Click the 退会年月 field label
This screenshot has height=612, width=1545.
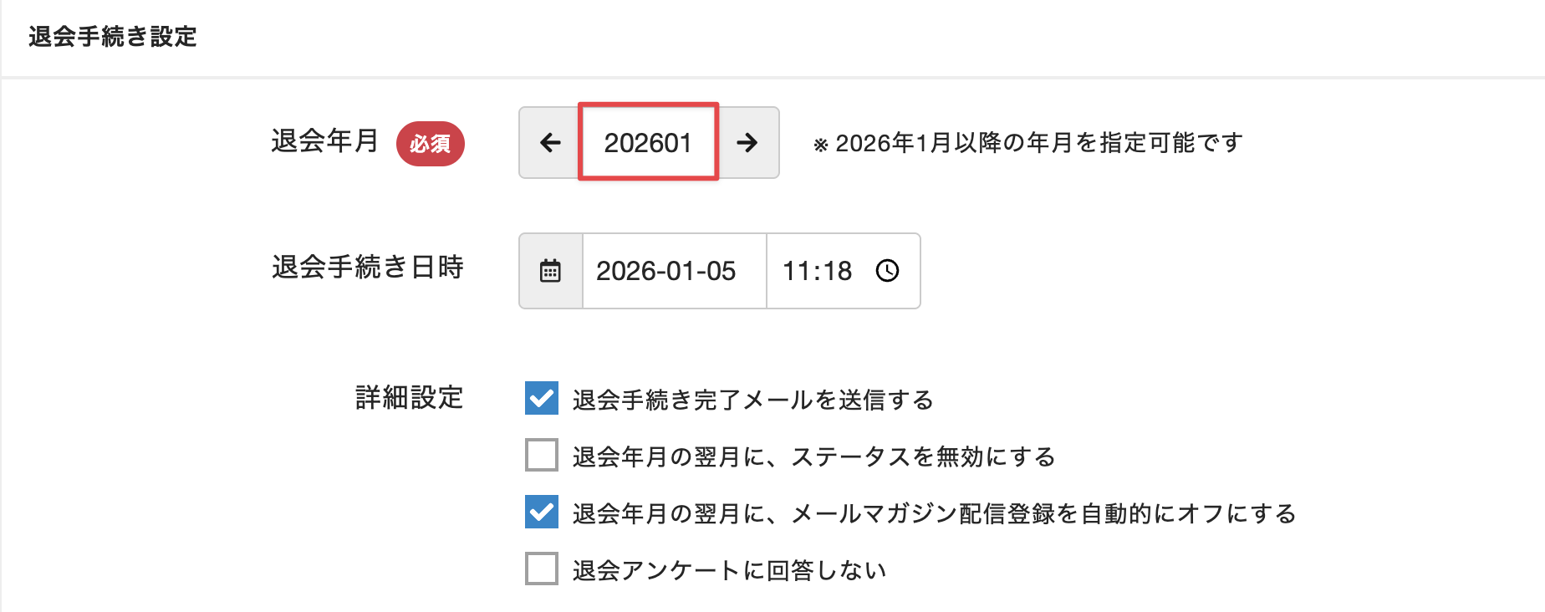tap(324, 140)
